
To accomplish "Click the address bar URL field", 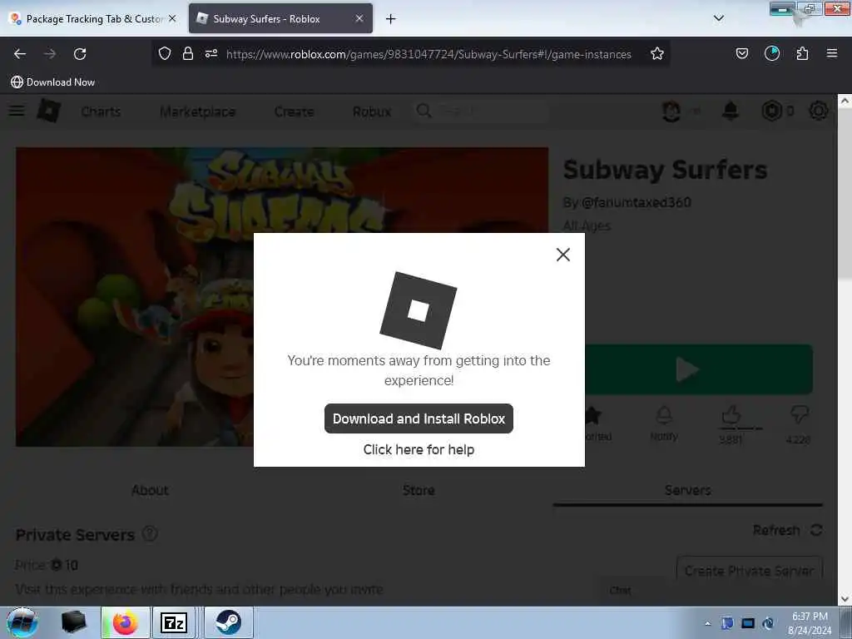I will coord(428,54).
